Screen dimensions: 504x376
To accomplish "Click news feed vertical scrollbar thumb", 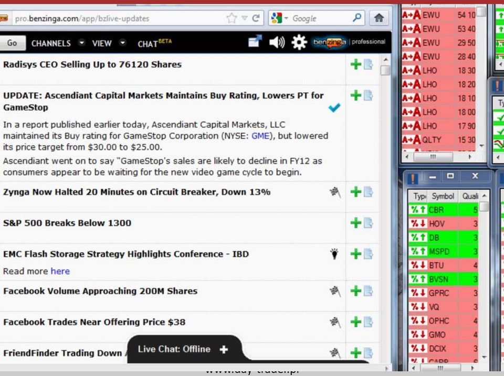I will (385, 70).
